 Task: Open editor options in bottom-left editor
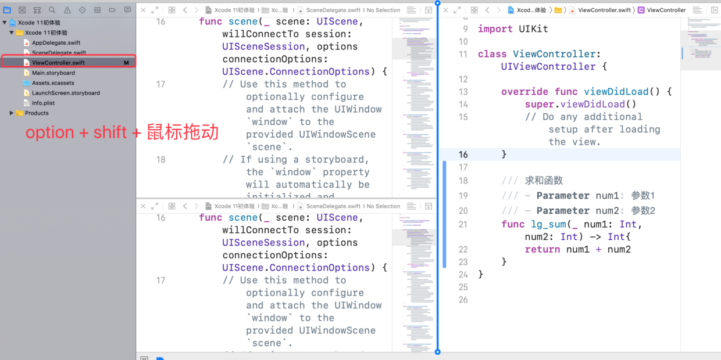point(412,206)
